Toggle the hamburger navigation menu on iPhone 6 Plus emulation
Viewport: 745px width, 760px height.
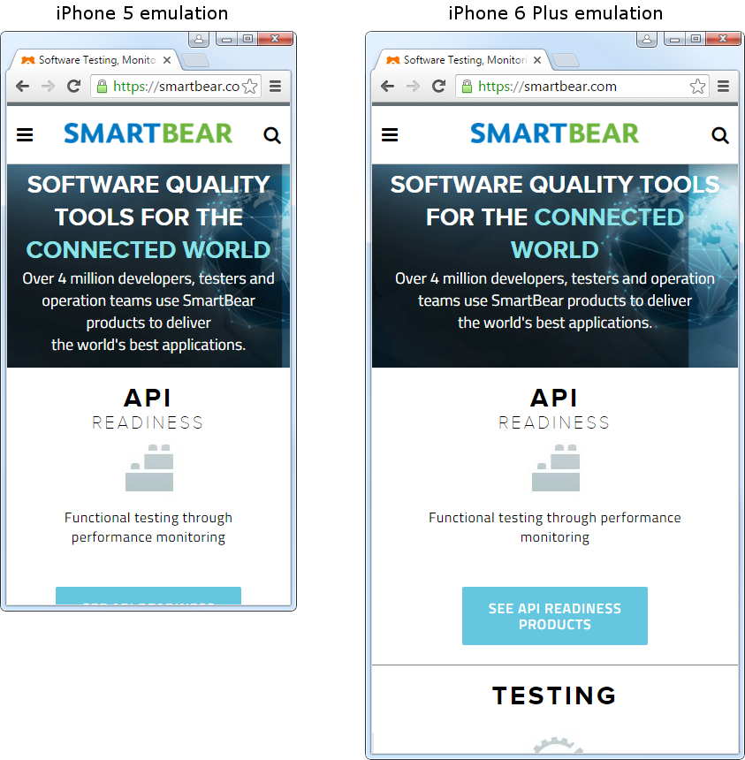(390, 133)
